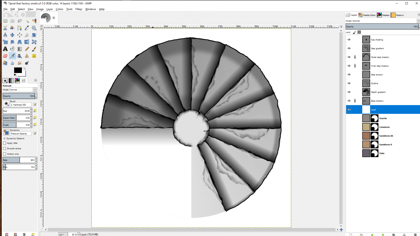Viewport: 420px width, 236px height.
Task: Switch to the Palettes tab
Action: click(x=383, y=15)
